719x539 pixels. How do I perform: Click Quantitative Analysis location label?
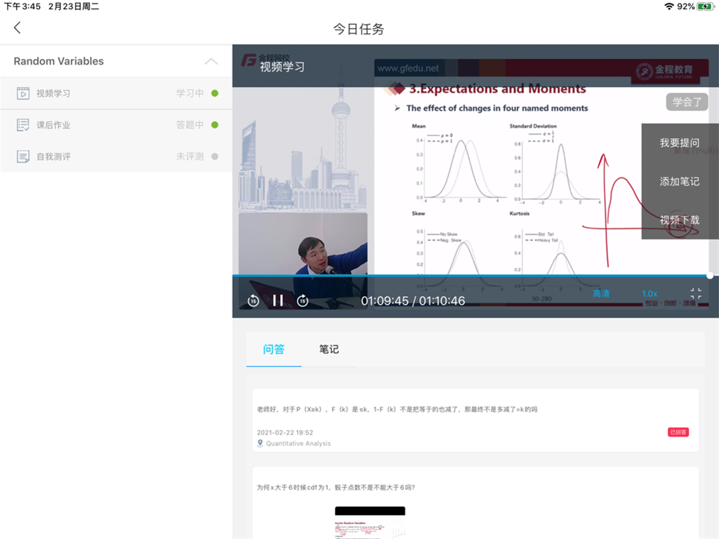pos(298,444)
